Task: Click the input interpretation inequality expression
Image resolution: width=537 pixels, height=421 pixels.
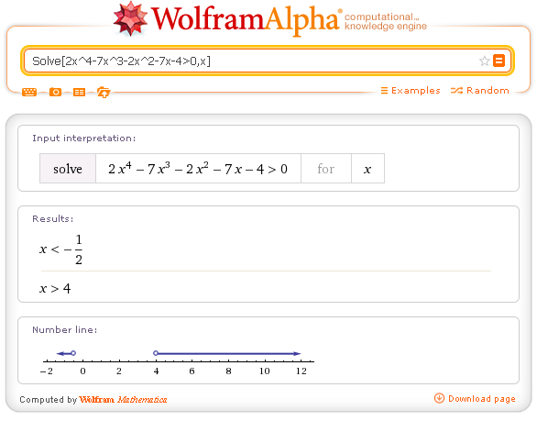Action: click(198, 169)
